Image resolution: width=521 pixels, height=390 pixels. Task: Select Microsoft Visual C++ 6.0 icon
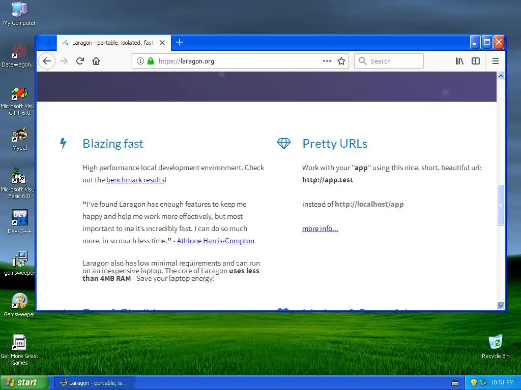coord(18,101)
